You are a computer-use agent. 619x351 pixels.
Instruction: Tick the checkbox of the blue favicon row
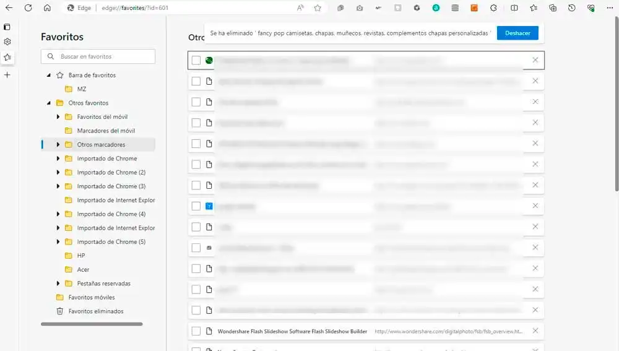coord(196,206)
